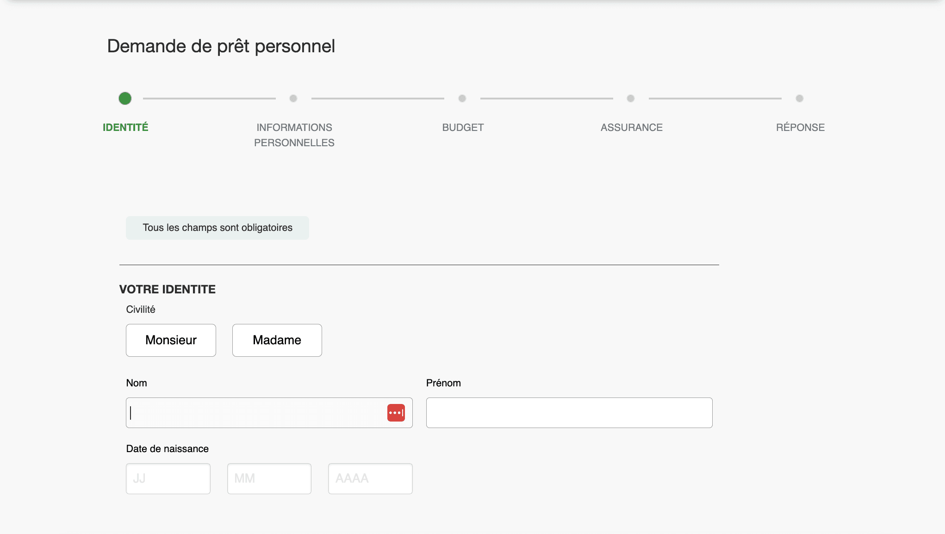Click the Budget step dot
The width and height of the screenshot is (945, 534).
(462, 99)
